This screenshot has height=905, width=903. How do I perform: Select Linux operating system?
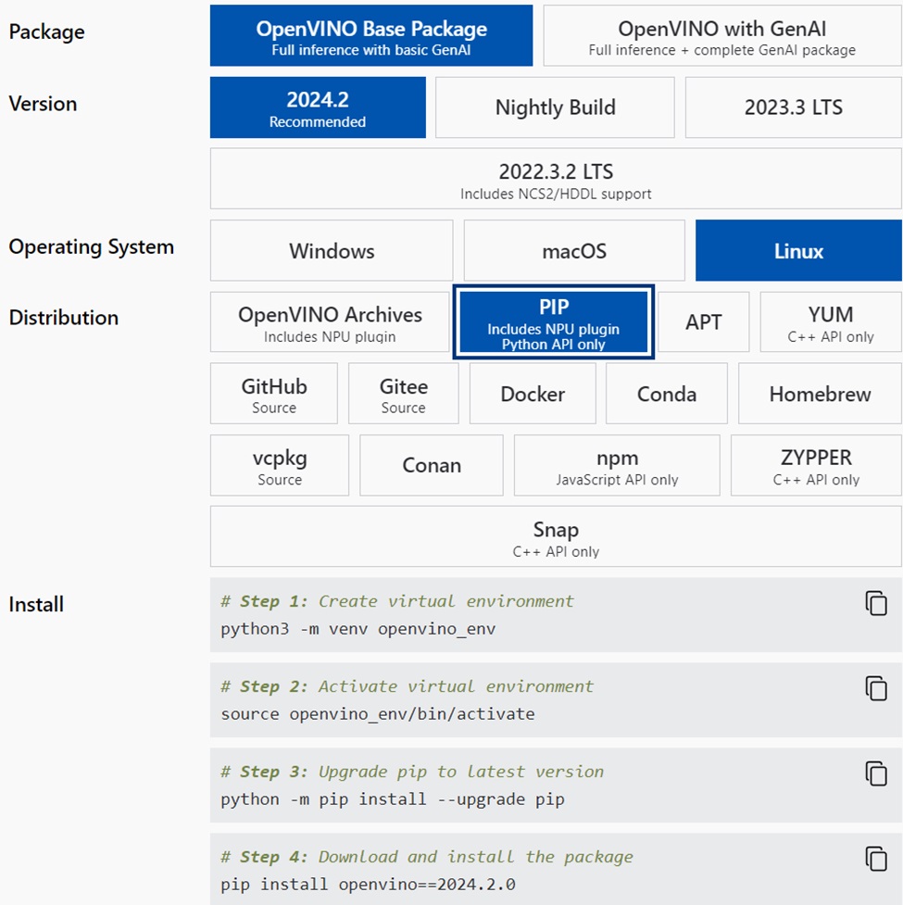click(x=798, y=250)
